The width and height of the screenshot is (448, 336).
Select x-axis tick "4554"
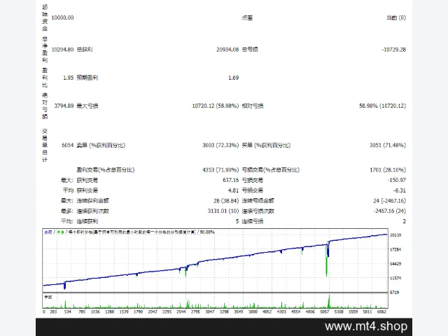click(295, 311)
